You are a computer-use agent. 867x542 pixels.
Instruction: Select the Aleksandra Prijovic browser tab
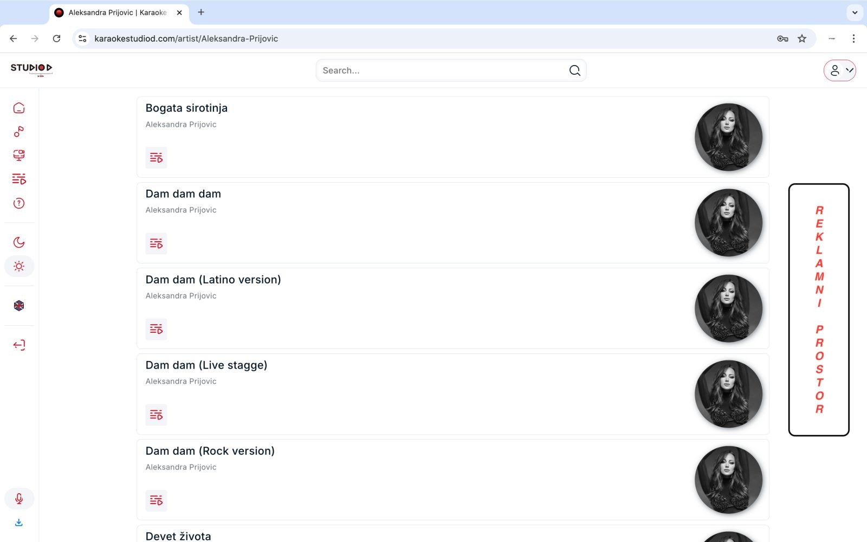tap(118, 12)
